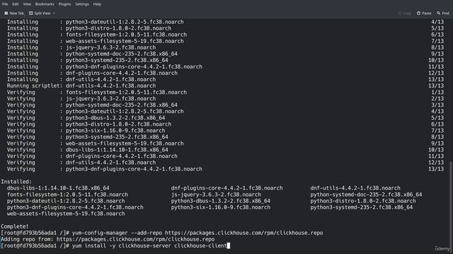Open a New Tab in the terminal
This screenshot has width=453, height=254.
14,13
